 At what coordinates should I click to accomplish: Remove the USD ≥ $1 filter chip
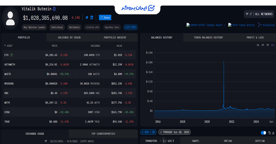click(143, 132)
